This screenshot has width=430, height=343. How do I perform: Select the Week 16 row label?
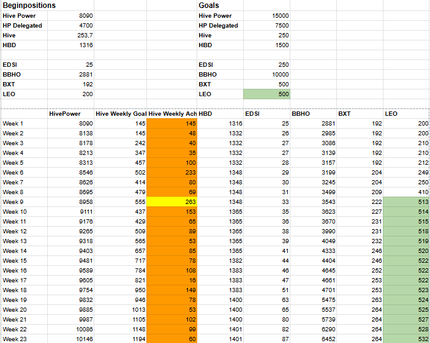click(24, 271)
